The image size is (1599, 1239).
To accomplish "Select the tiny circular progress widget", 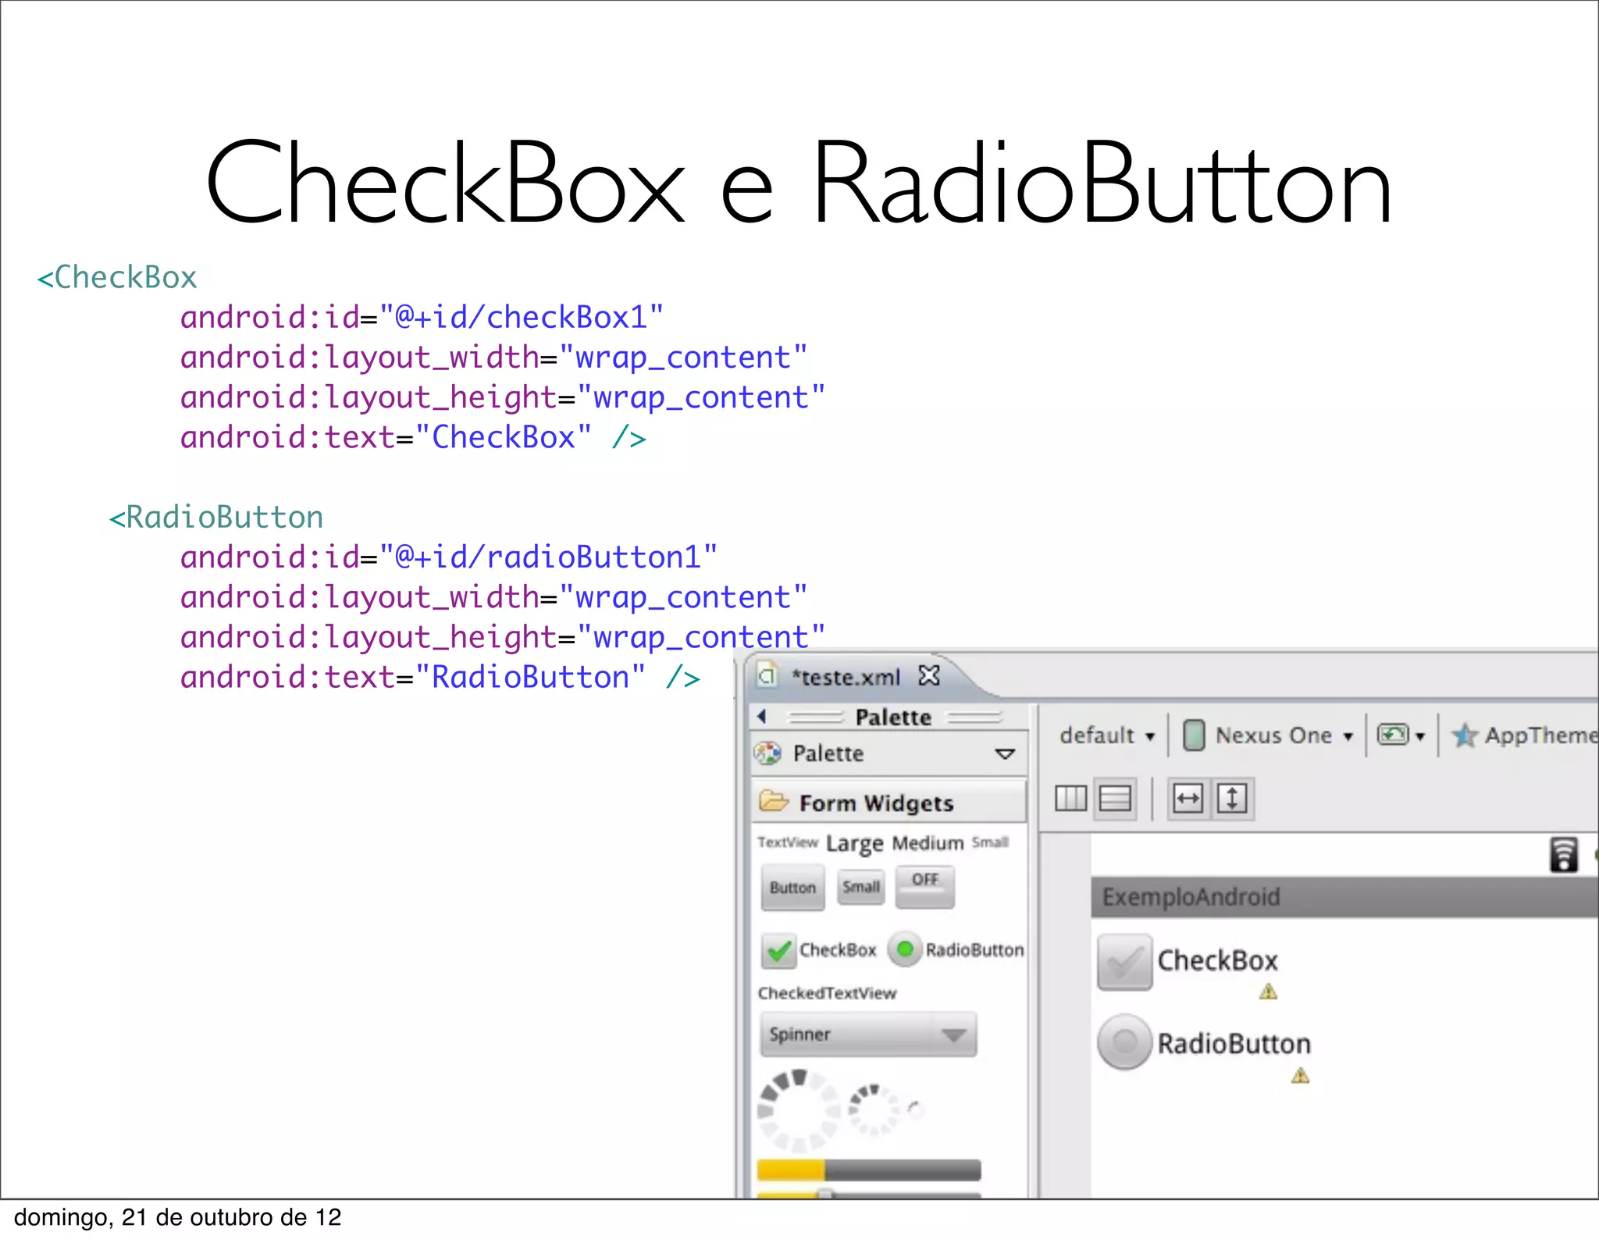I will click(x=916, y=1109).
